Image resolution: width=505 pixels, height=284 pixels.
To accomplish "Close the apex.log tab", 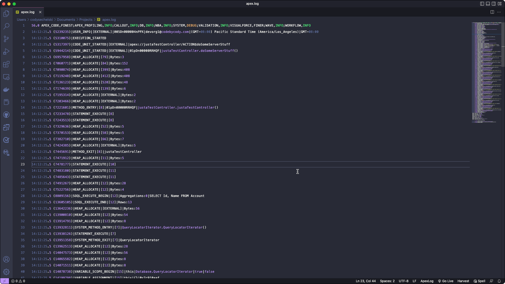I will [x=40, y=12].
